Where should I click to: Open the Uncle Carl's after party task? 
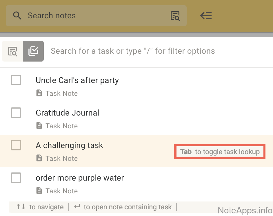pos(77,80)
